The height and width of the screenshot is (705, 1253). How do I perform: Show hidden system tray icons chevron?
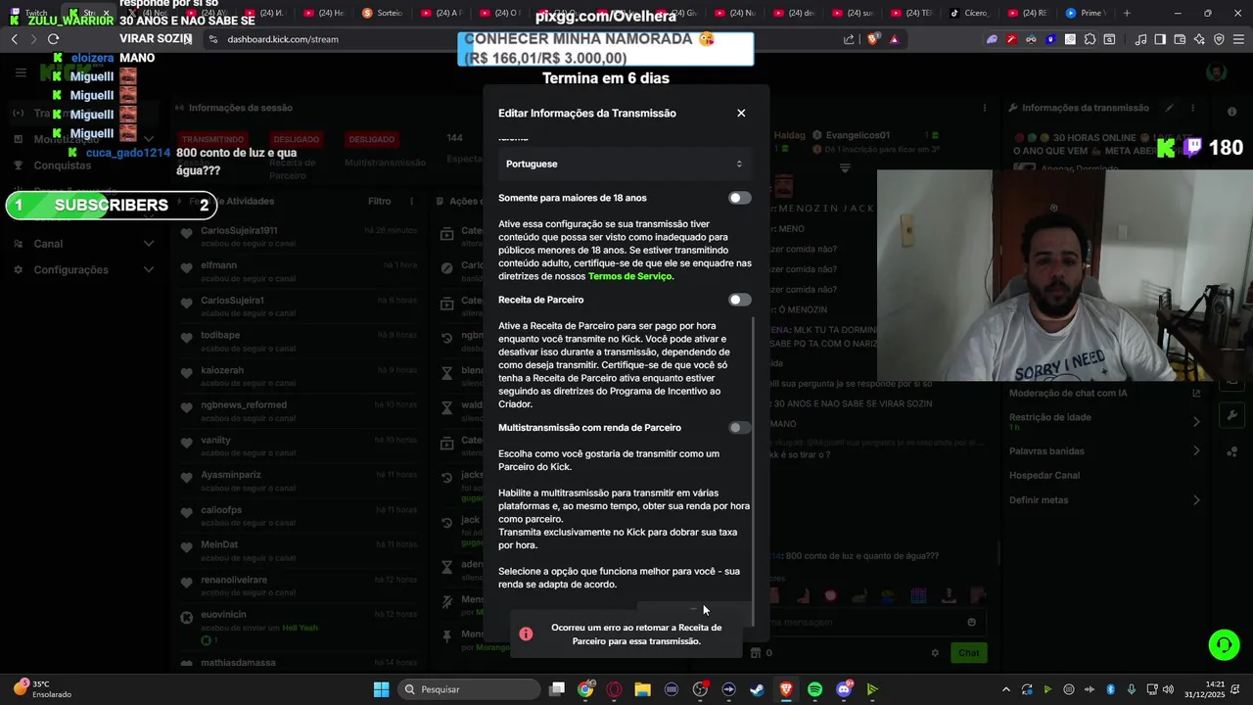point(1005,689)
